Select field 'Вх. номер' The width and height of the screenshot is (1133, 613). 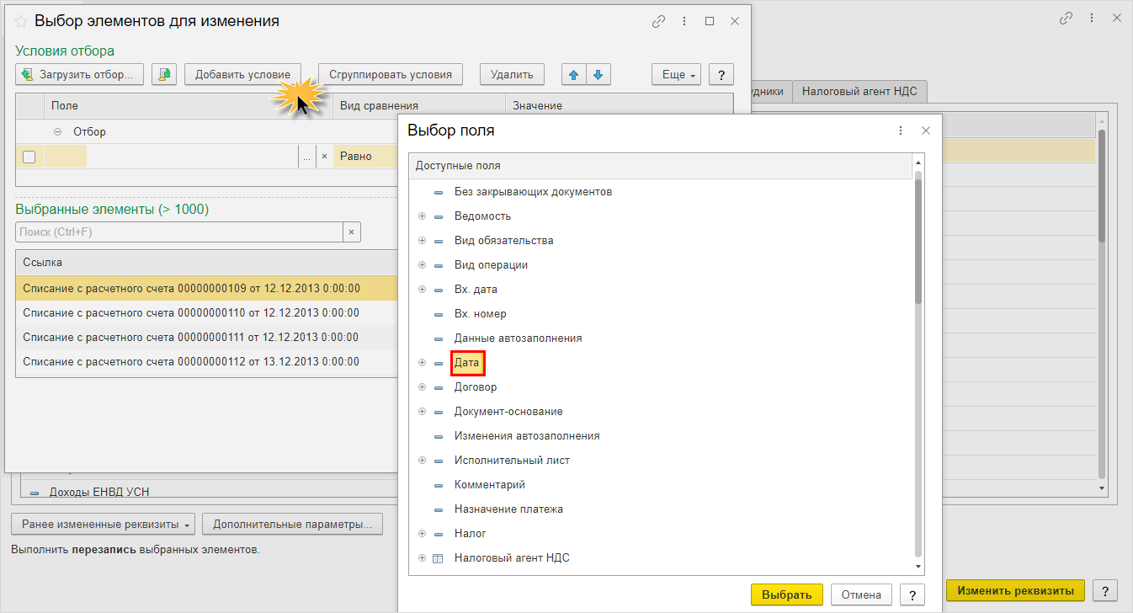pos(481,314)
